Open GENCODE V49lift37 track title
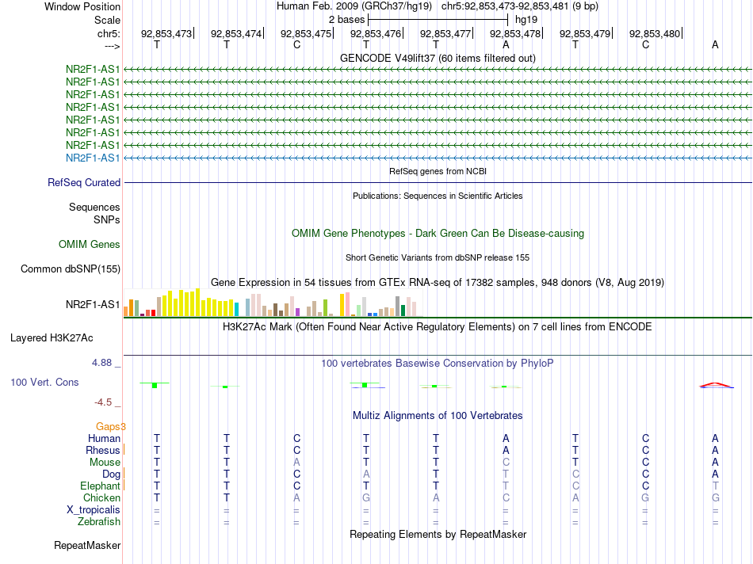Screen dimensions: 753x564 (438, 58)
